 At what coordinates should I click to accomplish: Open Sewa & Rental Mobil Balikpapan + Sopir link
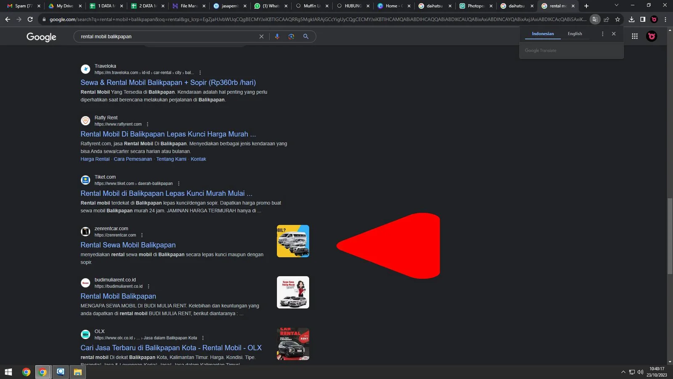(x=168, y=83)
